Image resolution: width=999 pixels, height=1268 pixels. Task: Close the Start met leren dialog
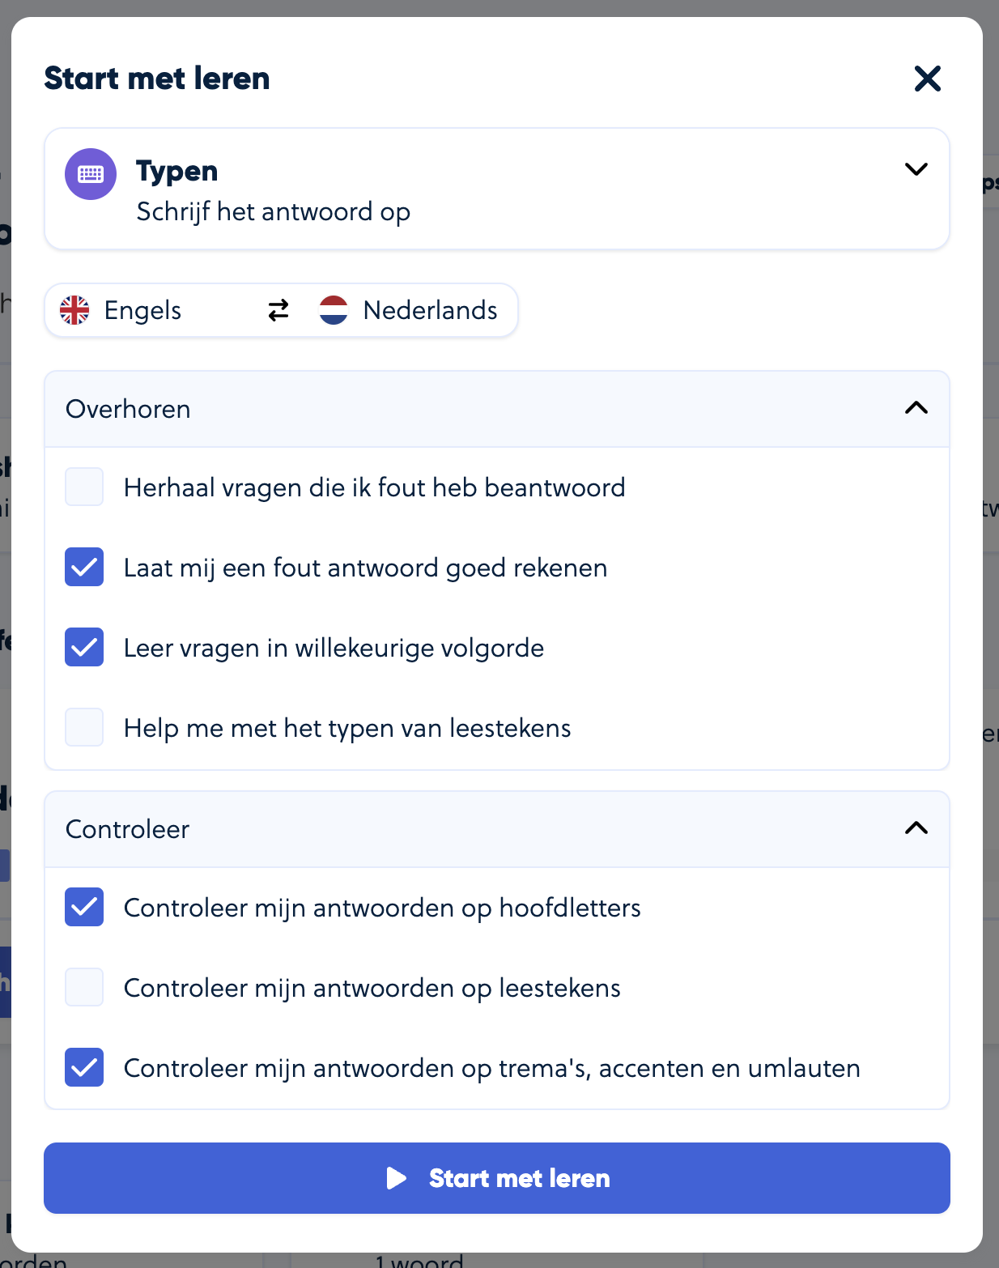[x=928, y=79]
